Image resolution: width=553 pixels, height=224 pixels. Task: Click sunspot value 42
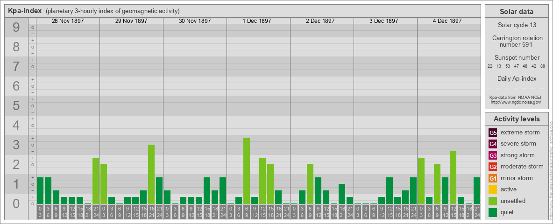pyautogui.click(x=533, y=66)
